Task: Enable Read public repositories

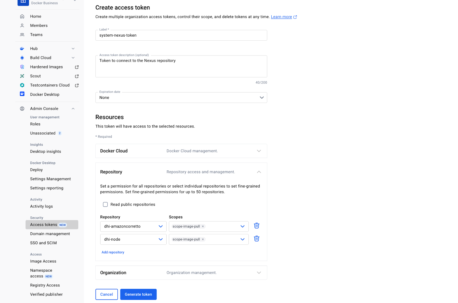Action: tap(105, 204)
